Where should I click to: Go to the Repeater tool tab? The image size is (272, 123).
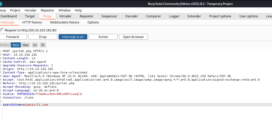87,16
